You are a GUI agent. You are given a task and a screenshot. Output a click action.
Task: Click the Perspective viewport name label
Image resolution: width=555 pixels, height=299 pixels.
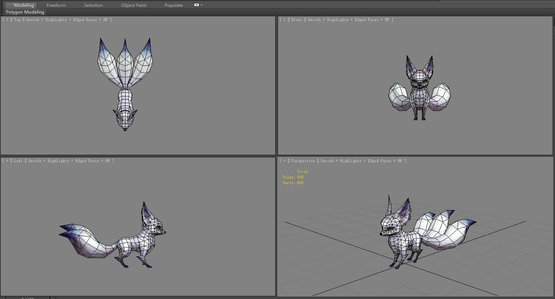(x=303, y=161)
